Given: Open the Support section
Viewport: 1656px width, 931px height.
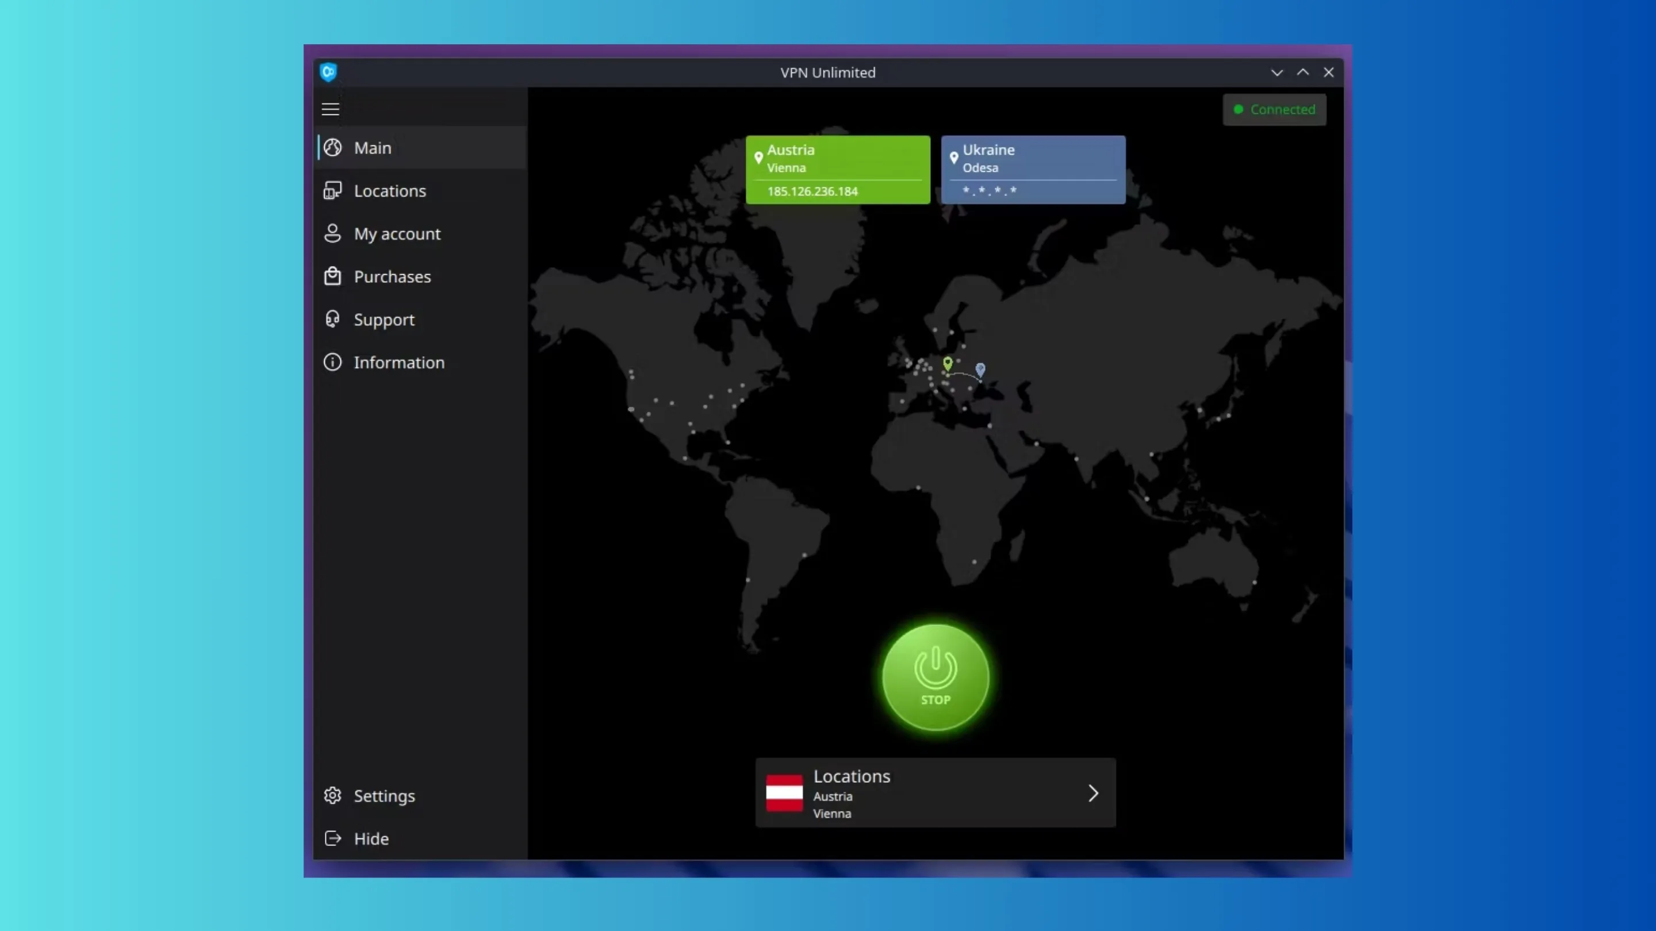Looking at the screenshot, I should click(x=420, y=320).
